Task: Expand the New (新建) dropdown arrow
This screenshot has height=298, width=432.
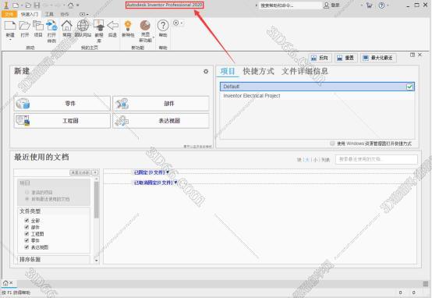Action: pos(10,40)
